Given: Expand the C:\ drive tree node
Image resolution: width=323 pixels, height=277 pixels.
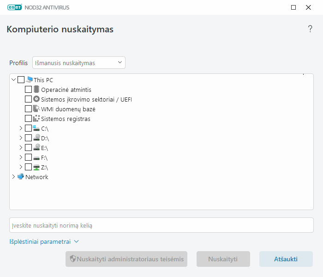Looking at the screenshot, I should (21, 128).
